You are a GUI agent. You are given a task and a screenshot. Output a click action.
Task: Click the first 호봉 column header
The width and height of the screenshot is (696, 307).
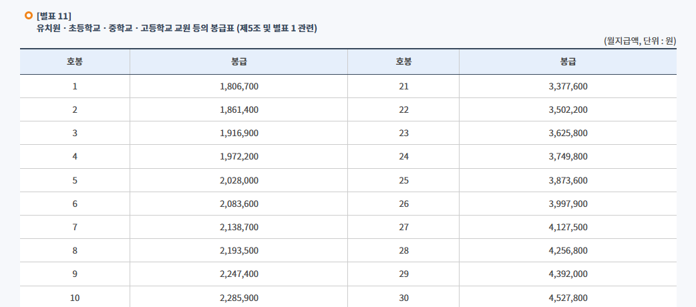pyautogui.click(x=75, y=61)
